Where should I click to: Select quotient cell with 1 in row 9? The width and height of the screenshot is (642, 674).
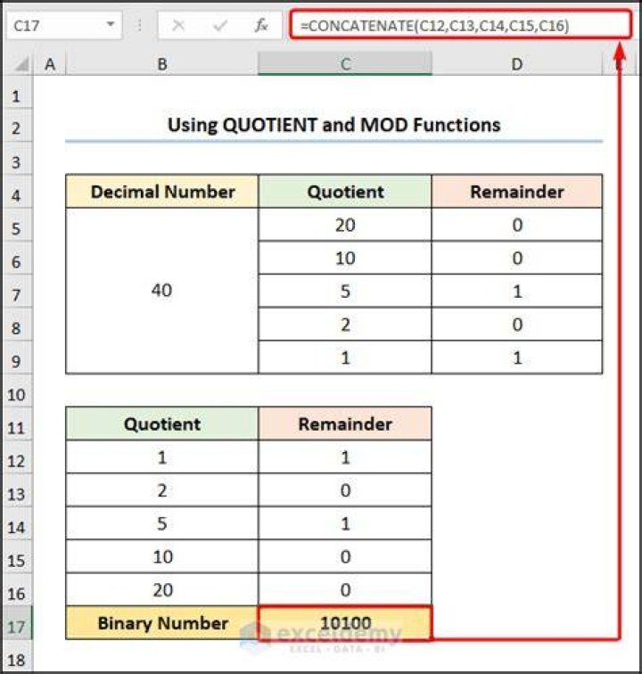click(x=345, y=358)
